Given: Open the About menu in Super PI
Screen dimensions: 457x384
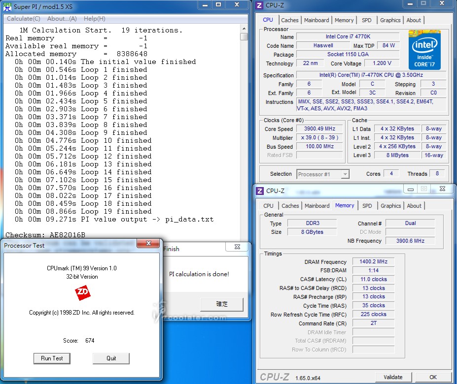Looking at the screenshot, I should [x=62, y=19].
